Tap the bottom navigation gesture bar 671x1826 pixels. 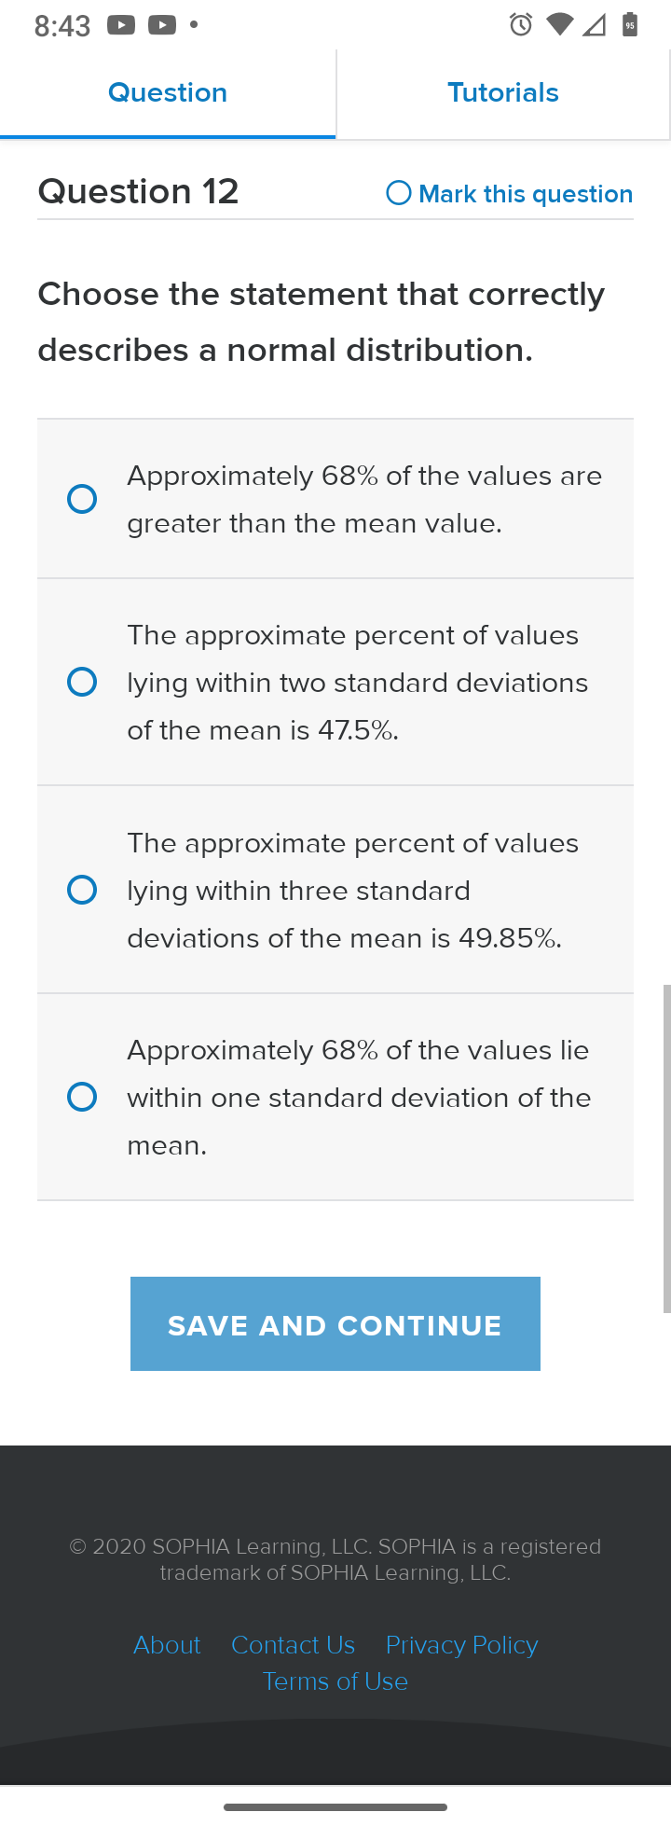coord(335,1807)
